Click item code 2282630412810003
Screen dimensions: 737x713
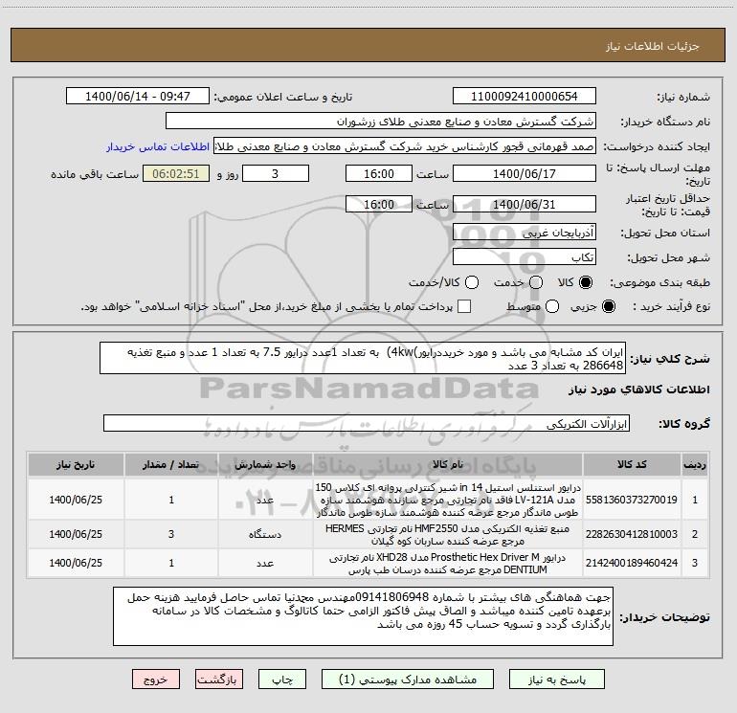tap(632, 534)
